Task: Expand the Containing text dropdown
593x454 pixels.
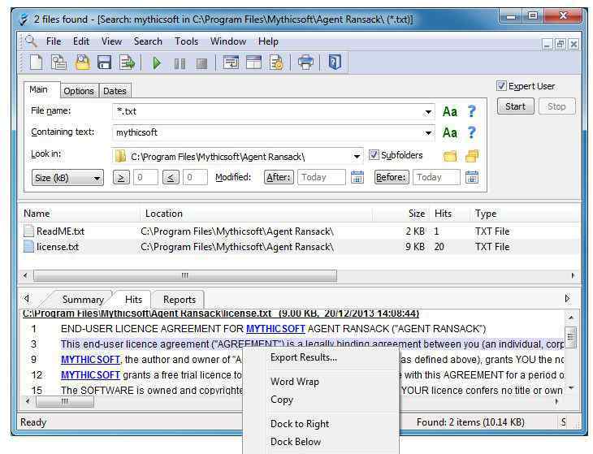Action: click(x=428, y=133)
